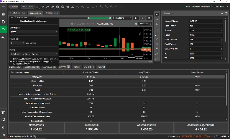Open the Trade section in the sidebar
230x139 pixels.
coord(3,14)
